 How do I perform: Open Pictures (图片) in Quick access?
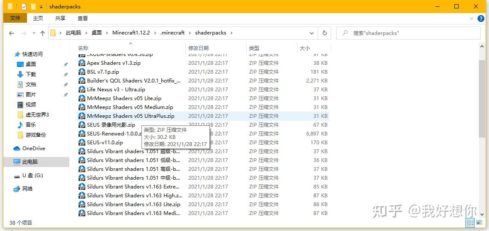[30, 95]
